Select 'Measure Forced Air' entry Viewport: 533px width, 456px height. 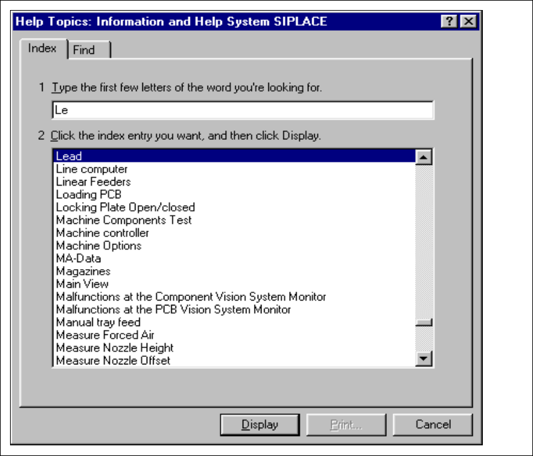pyautogui.click(x=235, y=335)
